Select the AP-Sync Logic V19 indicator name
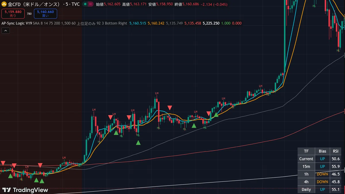Image resolution: width=345 pixels, height=194 pixels. 16,23
